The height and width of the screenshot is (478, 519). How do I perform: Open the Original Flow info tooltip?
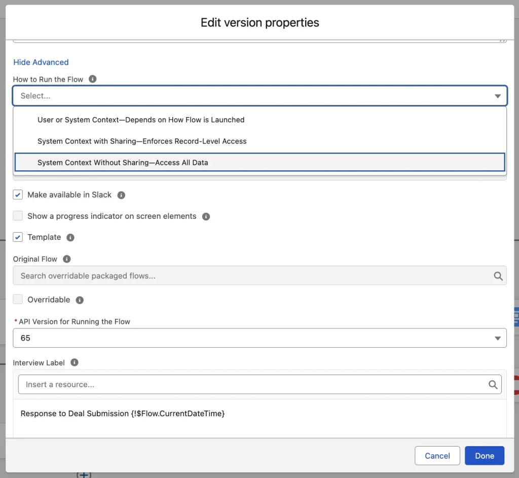click(x=66, y=259)
